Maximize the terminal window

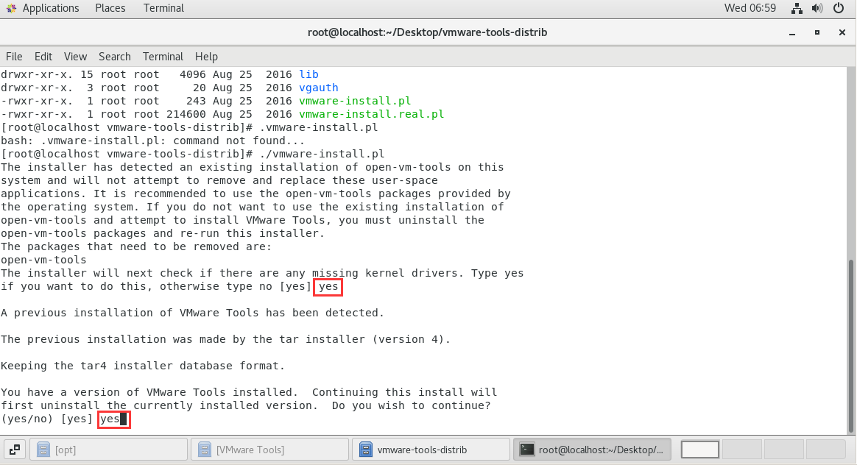(x=817, y=33)
